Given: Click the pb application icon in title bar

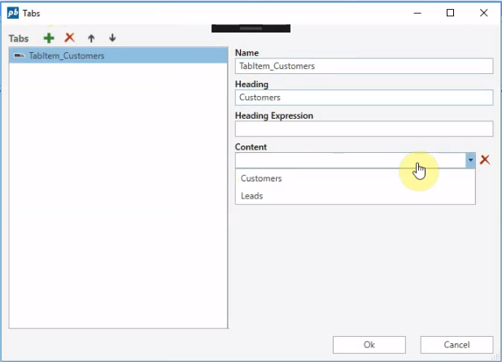Looking at the screenshot, I should click(12, 13).
